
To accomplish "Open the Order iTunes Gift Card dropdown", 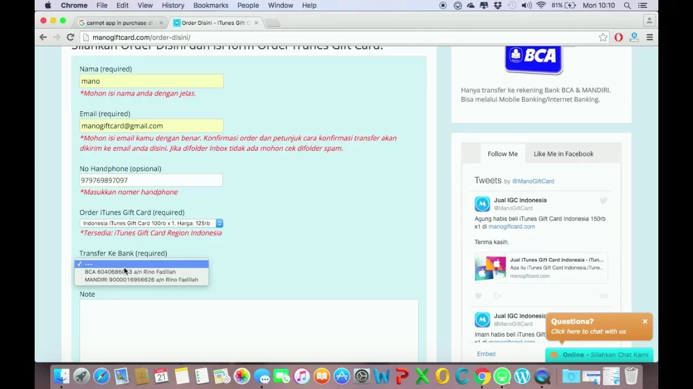I will click(x=151, y=223).
